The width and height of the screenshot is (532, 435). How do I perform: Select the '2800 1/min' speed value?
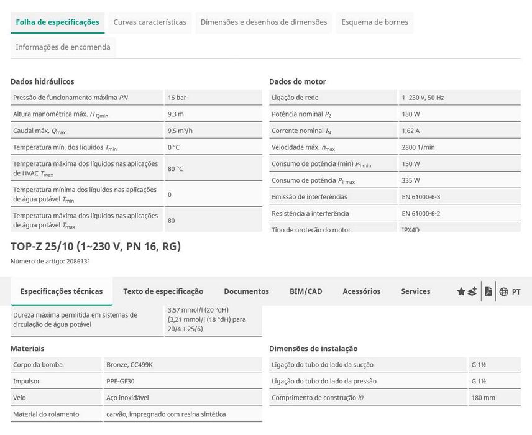(418, 147)
